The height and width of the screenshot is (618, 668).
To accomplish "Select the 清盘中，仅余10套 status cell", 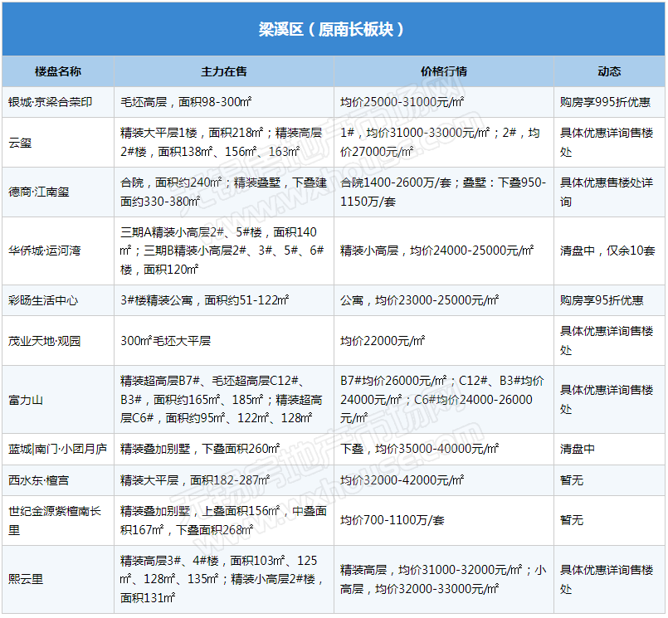I will pos(607,251).
